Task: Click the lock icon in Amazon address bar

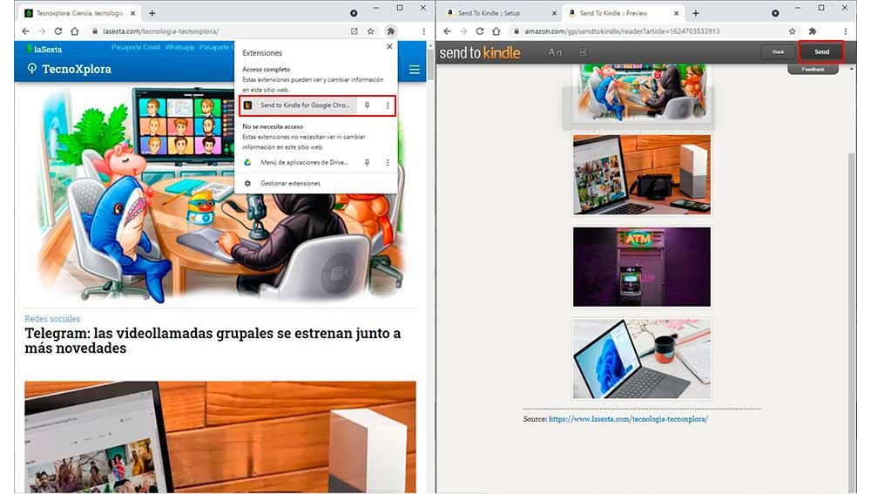Action: tap(516, 31)
